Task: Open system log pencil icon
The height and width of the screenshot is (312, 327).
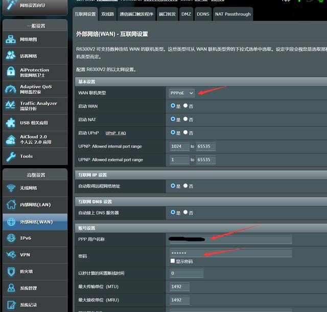Action: (11, 305)
